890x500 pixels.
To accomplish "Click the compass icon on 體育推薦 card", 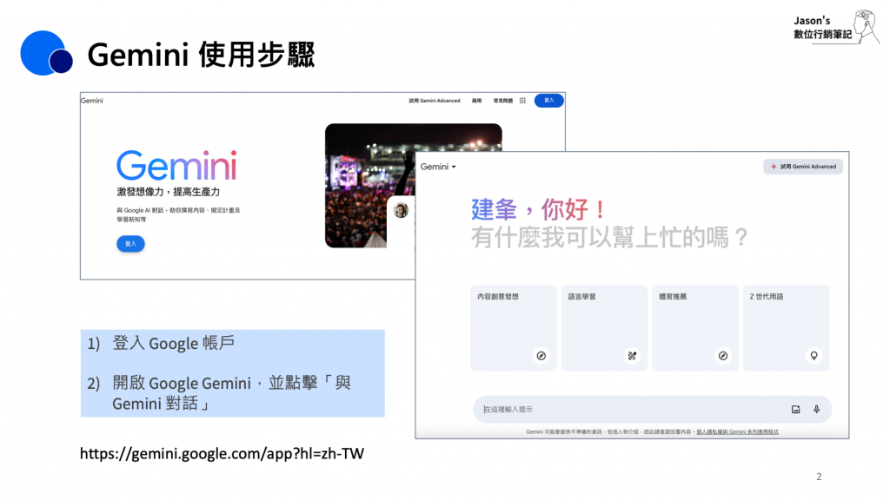I will pyautogui.click(x=722, y=355).
